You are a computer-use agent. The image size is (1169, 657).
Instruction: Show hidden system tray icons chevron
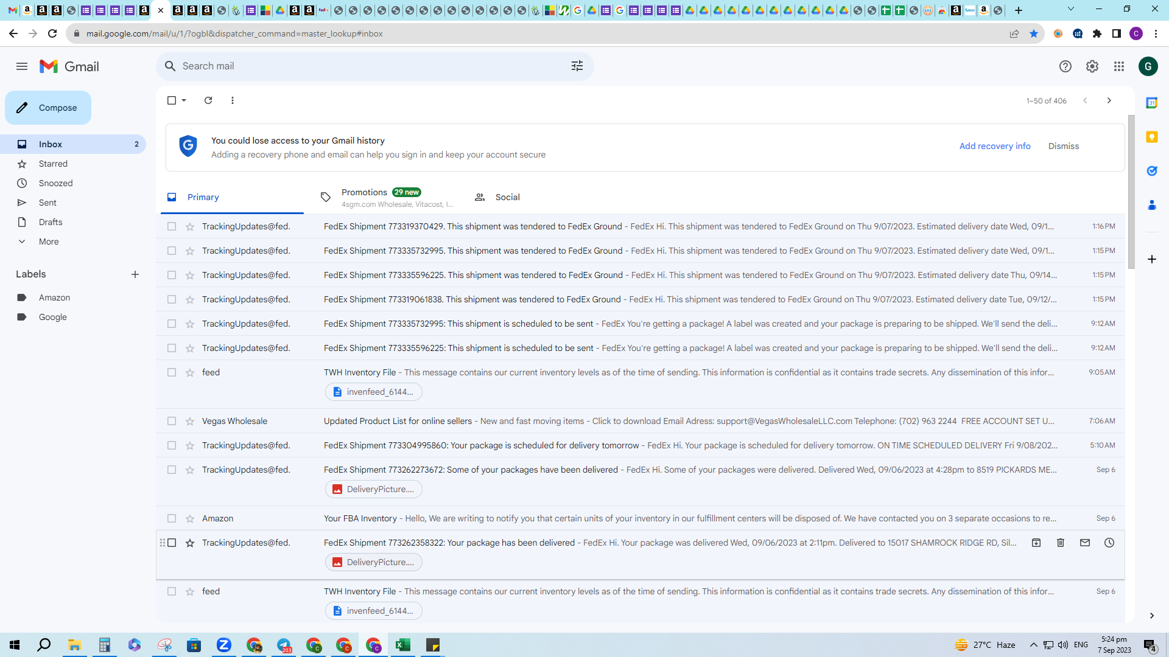[x=1033, y=645]
